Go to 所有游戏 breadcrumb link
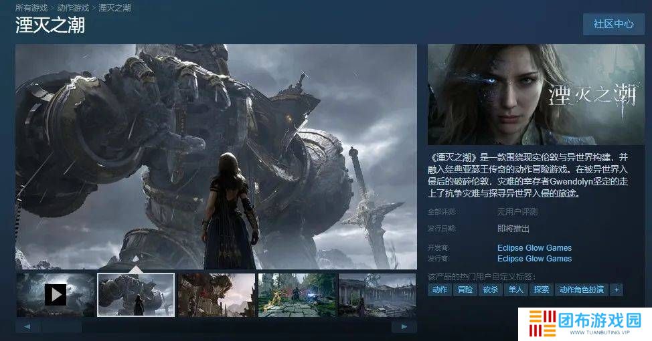 point(31,8)
